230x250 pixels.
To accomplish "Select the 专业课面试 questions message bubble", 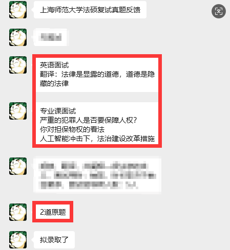I will [97, 124].
